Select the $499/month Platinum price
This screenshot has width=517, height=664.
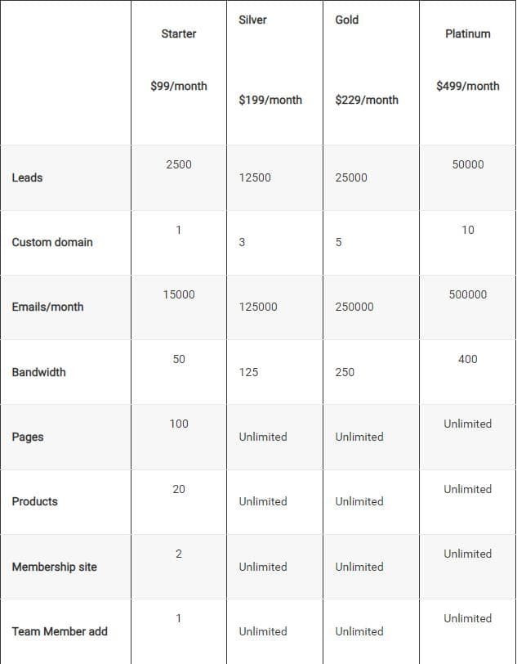click(x=467, y=86)
